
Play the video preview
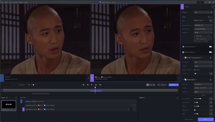(92, 85)
